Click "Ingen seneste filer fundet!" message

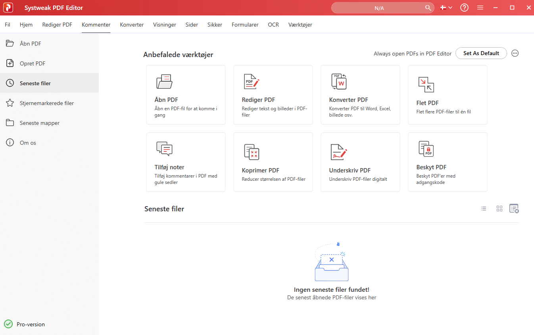(x=332, y=290)
